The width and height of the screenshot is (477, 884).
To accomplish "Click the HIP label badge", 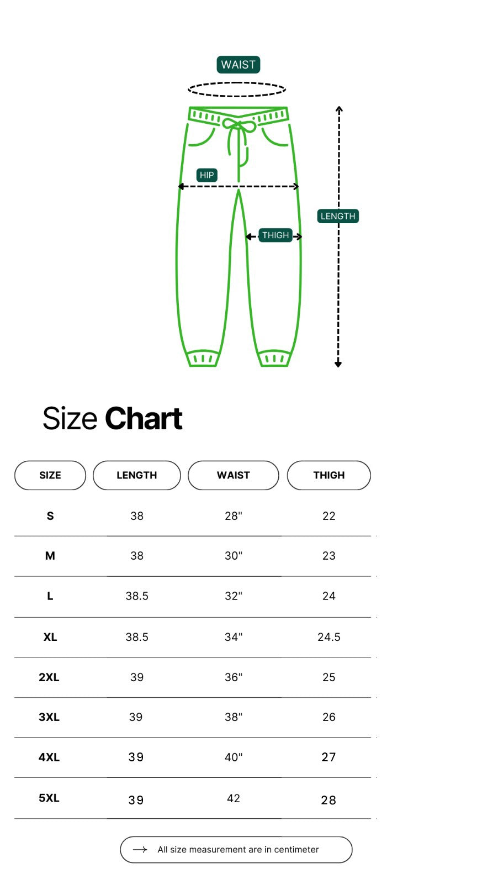I will click(x=207, y=175).
